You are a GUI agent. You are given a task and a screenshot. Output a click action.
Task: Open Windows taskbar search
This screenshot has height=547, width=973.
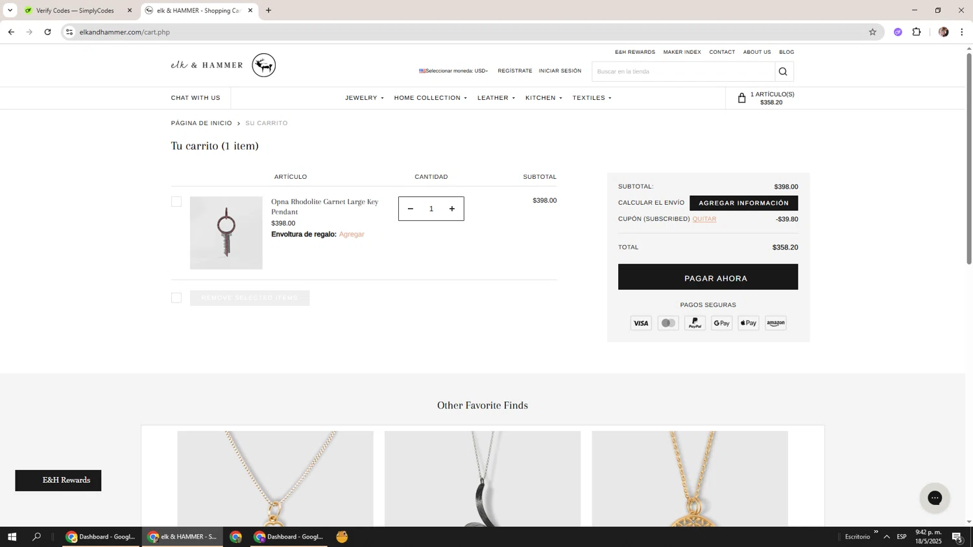[x=37, y=537]
